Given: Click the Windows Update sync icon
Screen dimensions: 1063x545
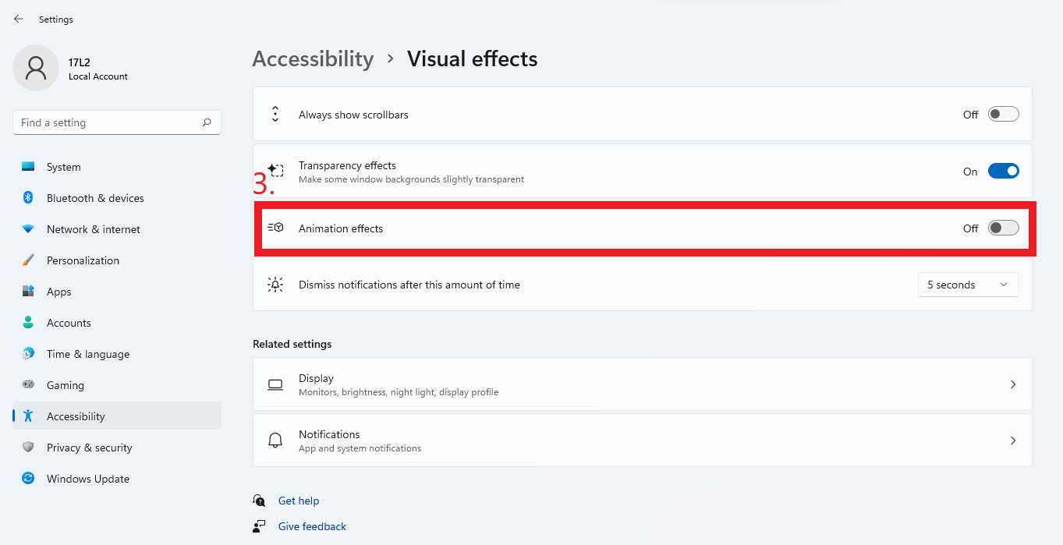Looking at the screenshot, I should pos(28,479).
